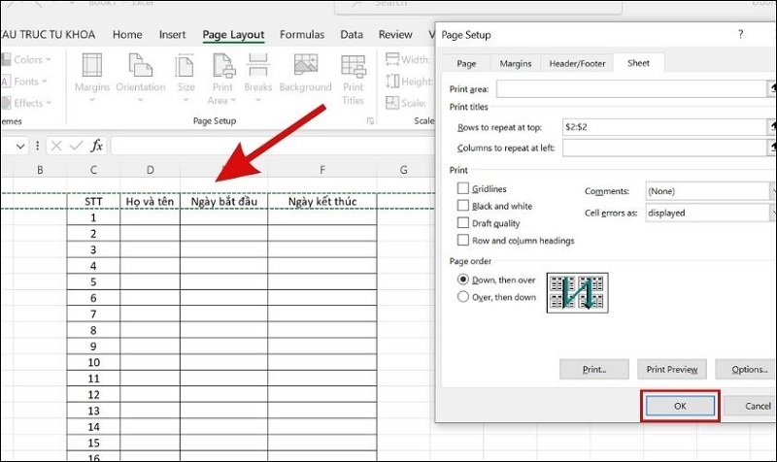Viewport: 777px width, 462px height.
Task: Select Over, then down page order
Action: [463, 297]
